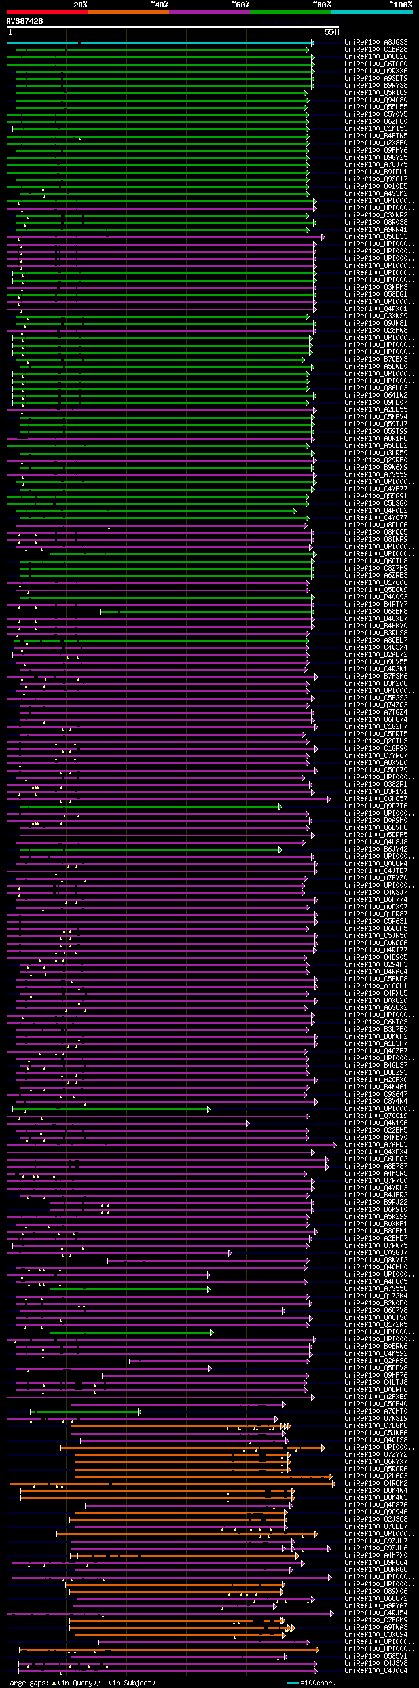Image resolution: width=419 pixels, height=1688 pixels.
Task: Select the label UniRef100_C1MI53
Action: point(376,129)
